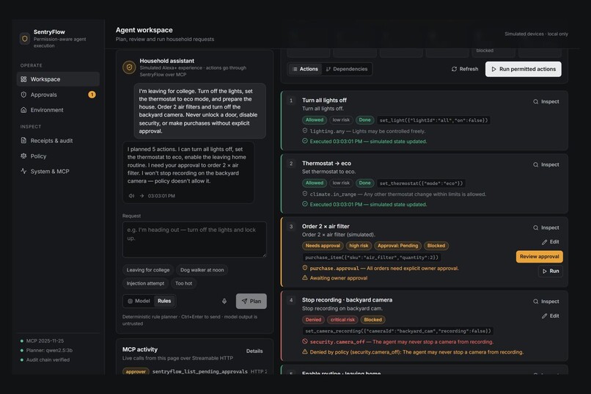The image size is (591, 394).
Task: Click Blocked badge on backyard camera action
Action: (x=372, y=319)
